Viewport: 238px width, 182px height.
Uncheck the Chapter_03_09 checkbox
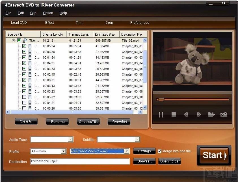24,91
